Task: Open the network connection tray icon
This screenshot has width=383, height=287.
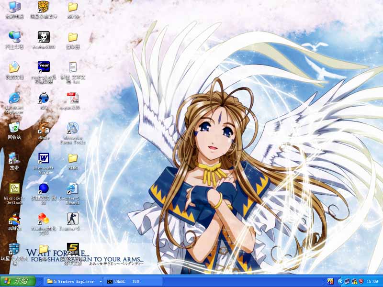Action: click(347, 281)
